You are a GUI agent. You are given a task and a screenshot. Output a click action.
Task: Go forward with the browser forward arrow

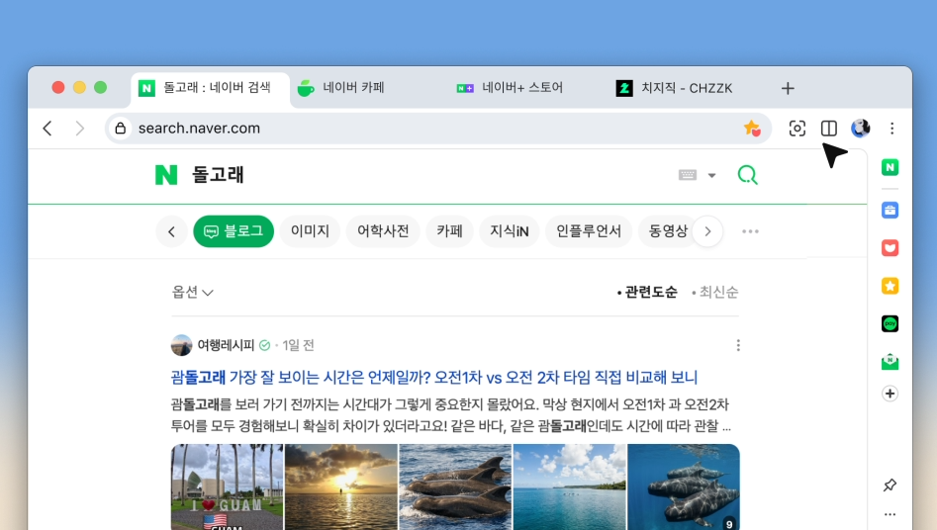pyautogui.click(x=79, y=129)
